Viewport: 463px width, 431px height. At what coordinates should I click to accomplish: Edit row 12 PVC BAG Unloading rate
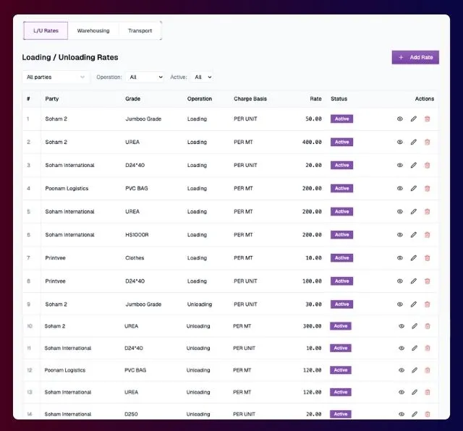415,370
